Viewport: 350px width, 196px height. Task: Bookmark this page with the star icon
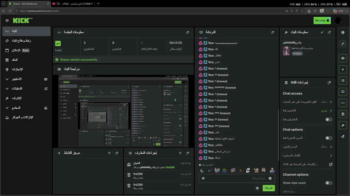point(302,11)
